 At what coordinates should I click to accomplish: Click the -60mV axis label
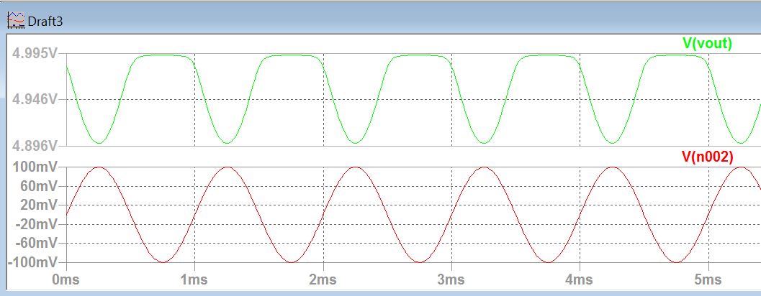tap(35, 244)
